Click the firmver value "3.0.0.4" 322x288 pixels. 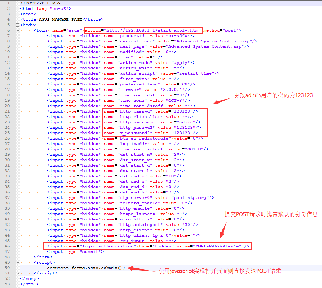(172, 90)
